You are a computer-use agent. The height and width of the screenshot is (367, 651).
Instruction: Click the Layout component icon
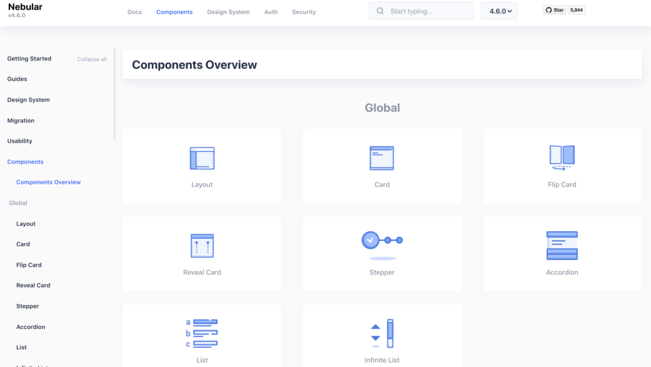tap(202, 157)
